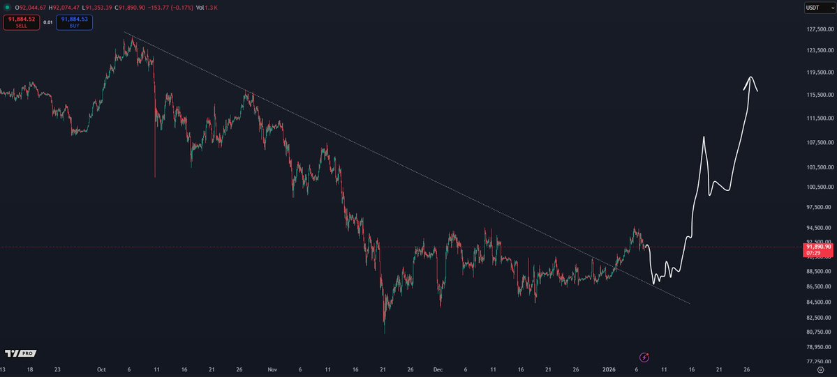Open the USDT currency dropdown
The height and width of the screenshot is (377, 837).
tap(820, 8)
